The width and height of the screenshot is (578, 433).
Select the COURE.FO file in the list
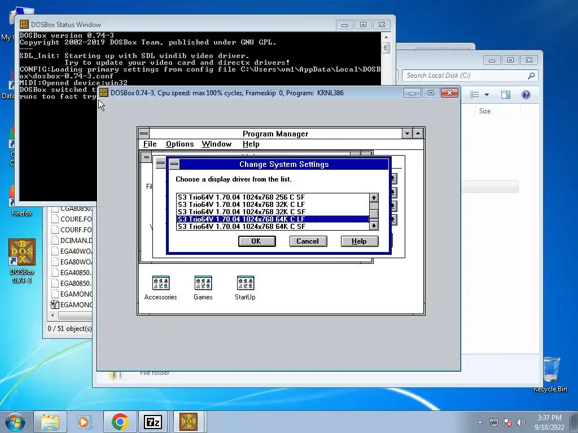(x=72, y=219)
